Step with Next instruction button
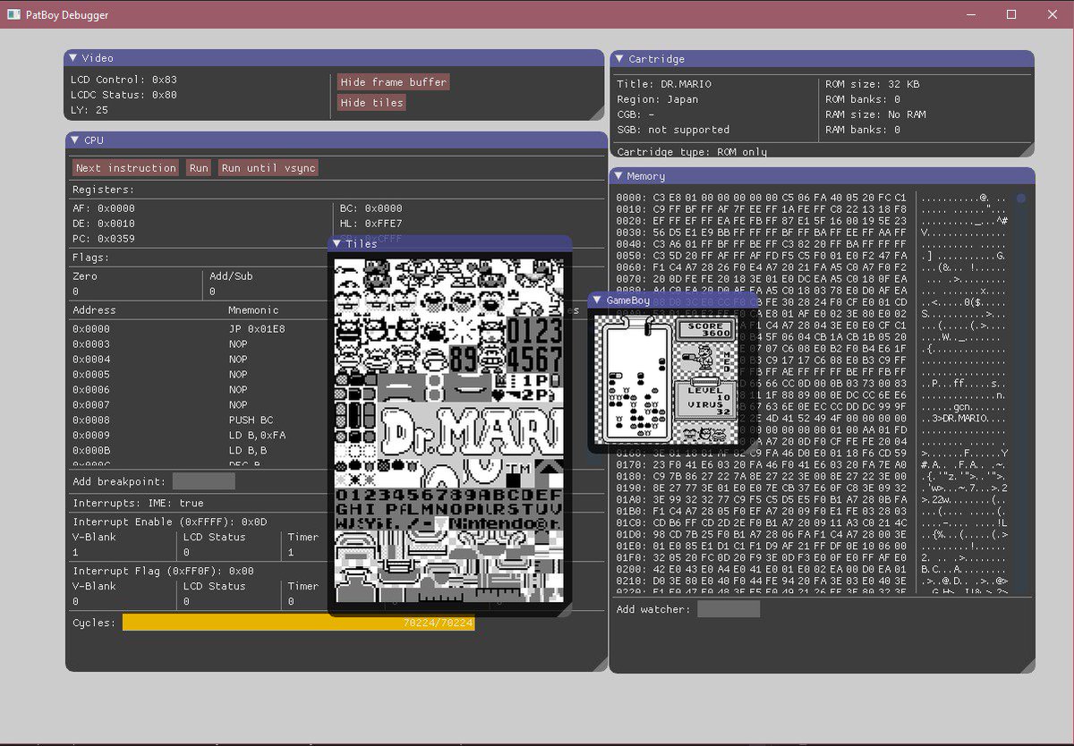The height and width of the screenshot is (746, 1074). (x=126, y=167)
